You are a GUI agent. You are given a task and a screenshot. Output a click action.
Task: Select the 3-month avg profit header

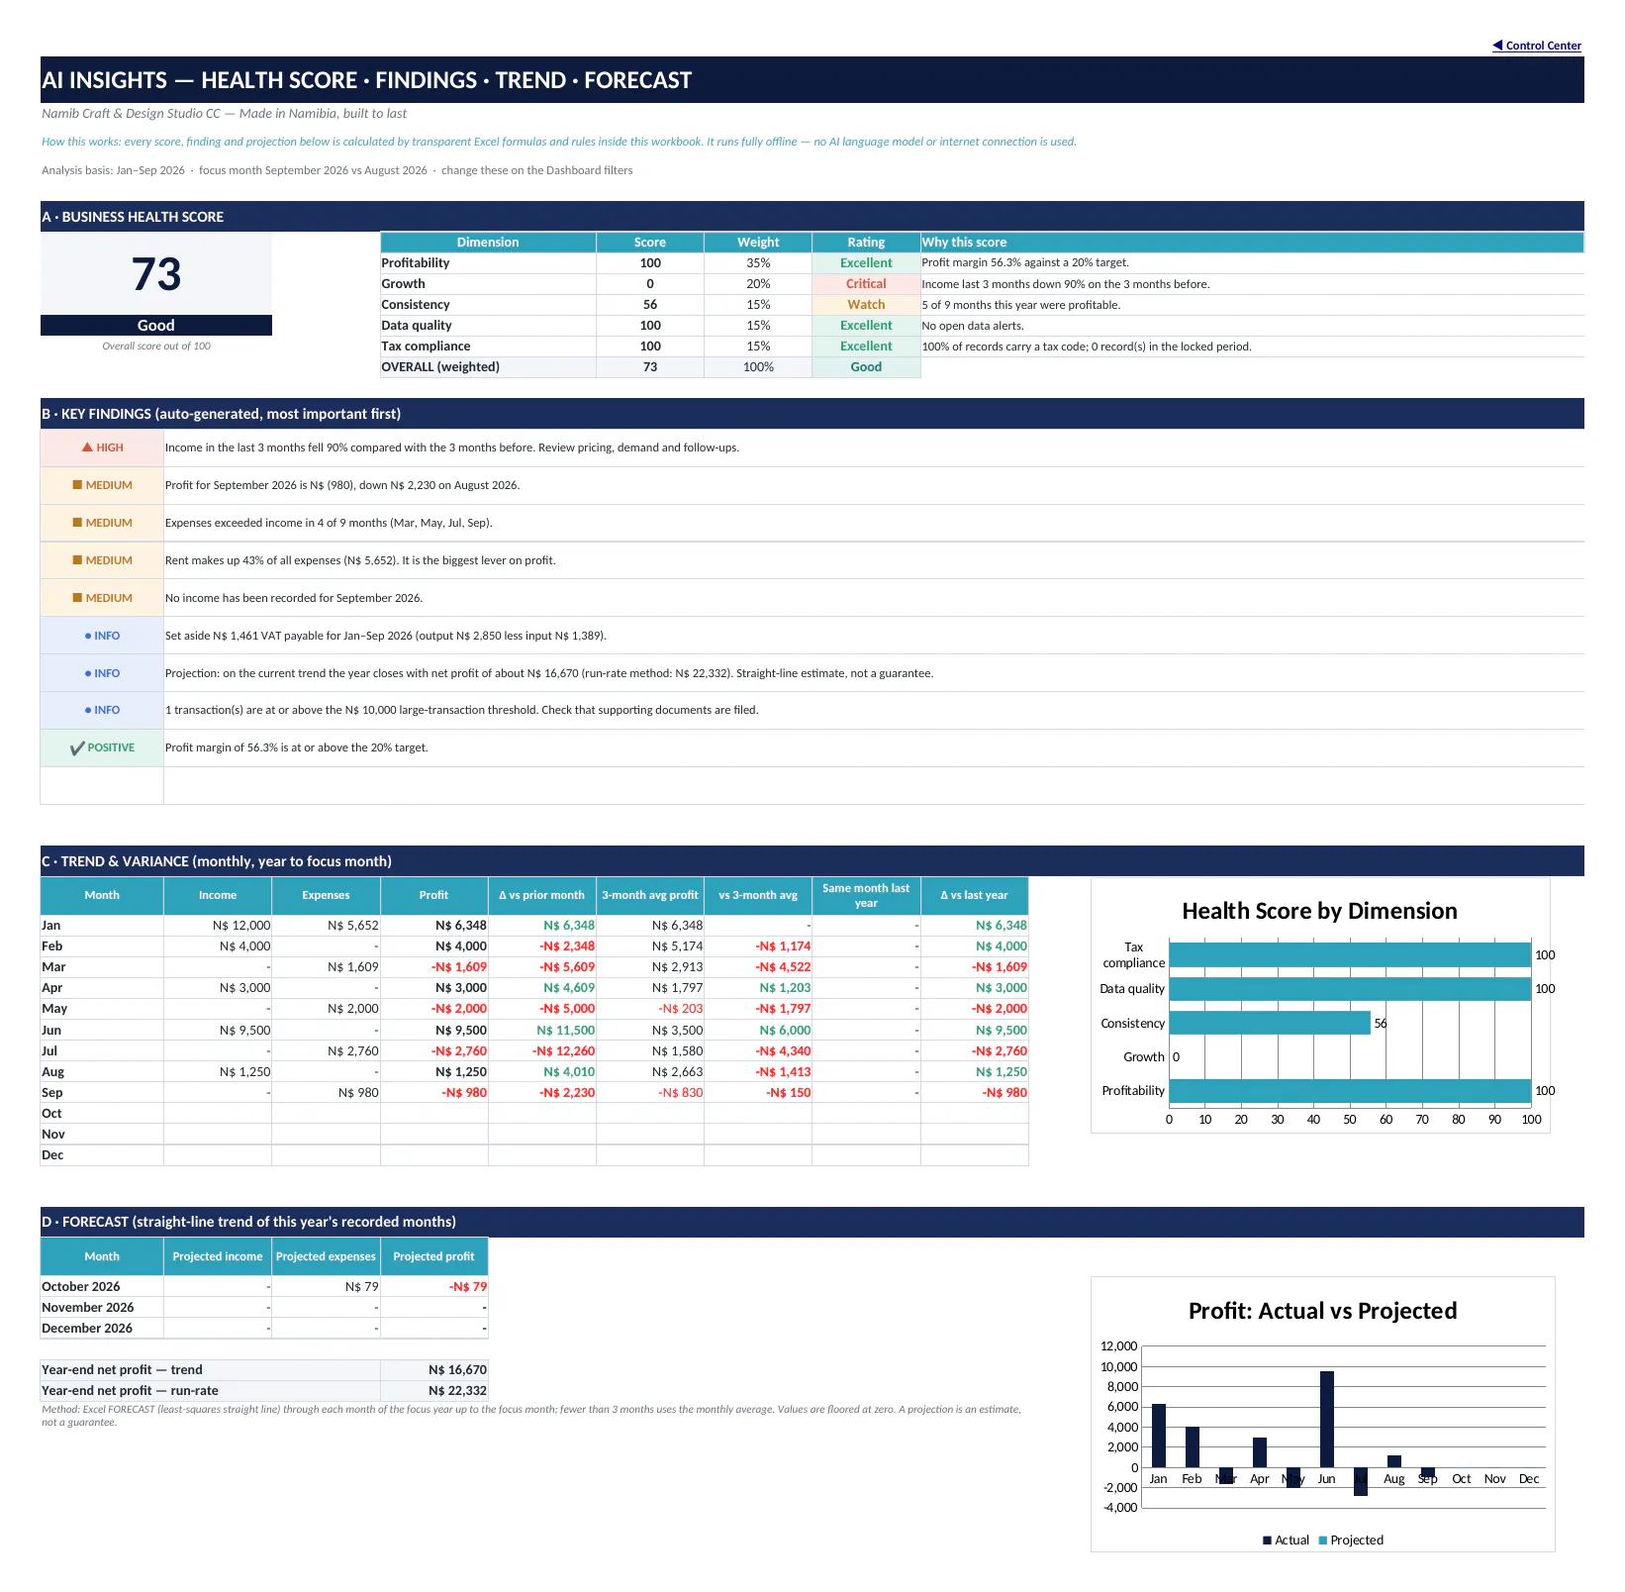point(650,895)
